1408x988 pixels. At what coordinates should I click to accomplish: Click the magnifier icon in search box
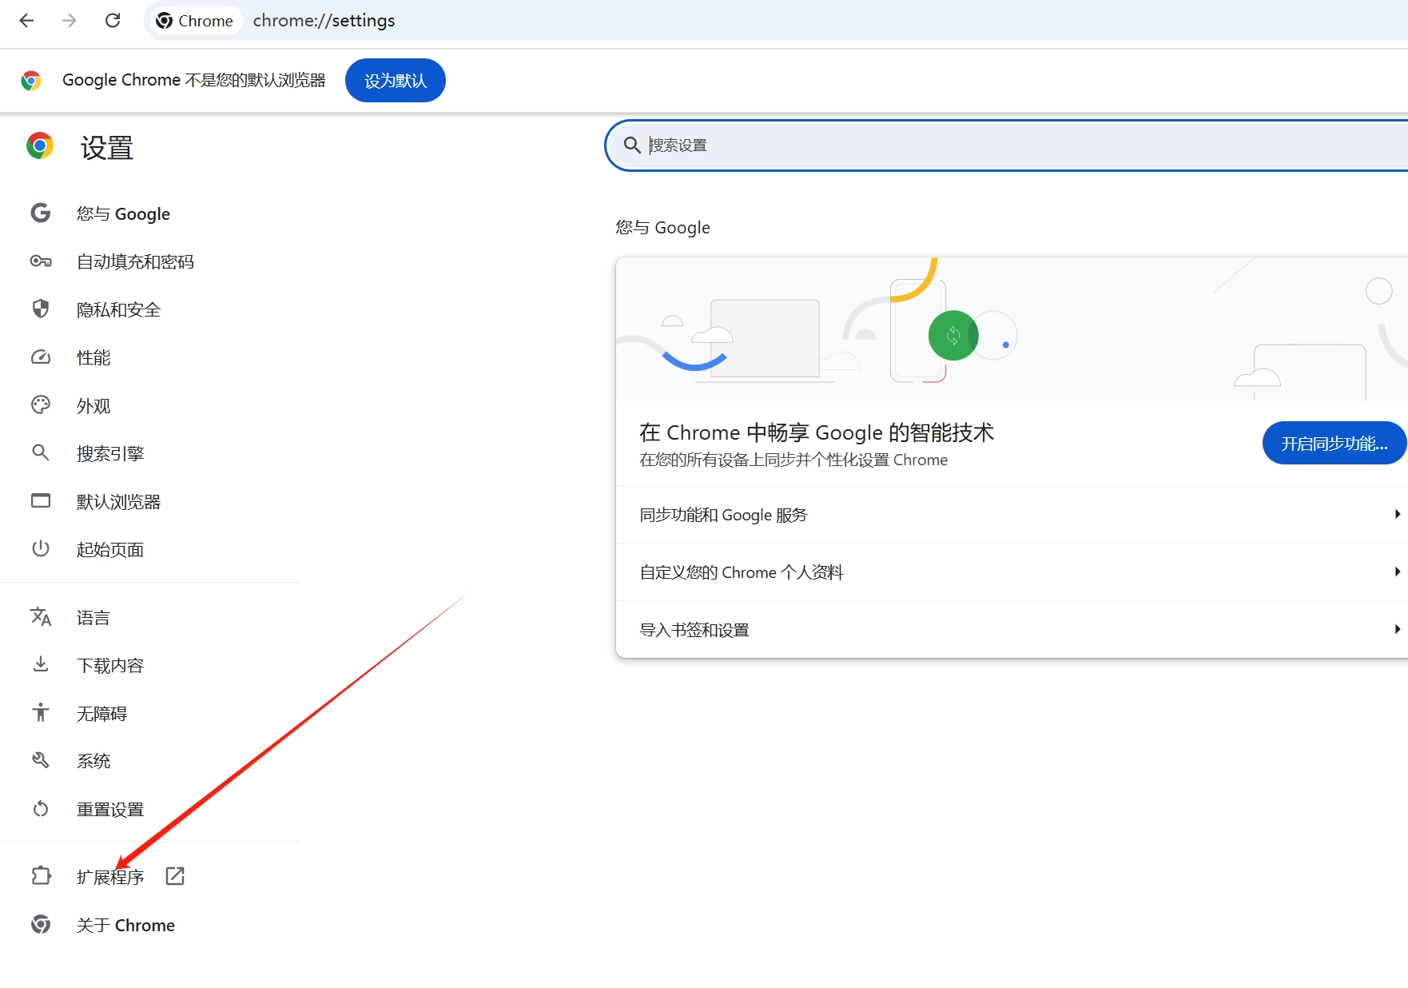pyautogui.click(x=632, y=145)
